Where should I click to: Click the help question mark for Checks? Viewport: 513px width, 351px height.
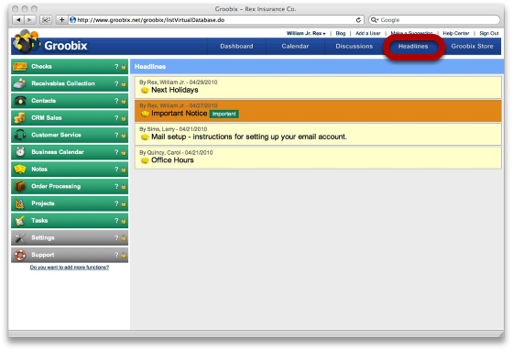(x=116, y=67)
